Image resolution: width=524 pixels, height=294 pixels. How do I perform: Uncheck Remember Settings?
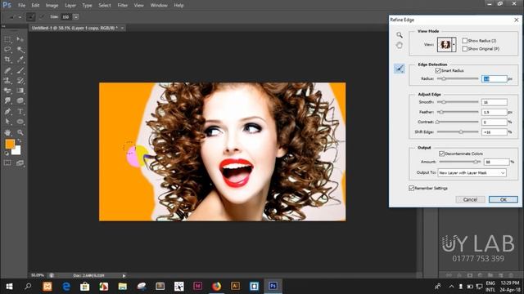pos(411,189)
